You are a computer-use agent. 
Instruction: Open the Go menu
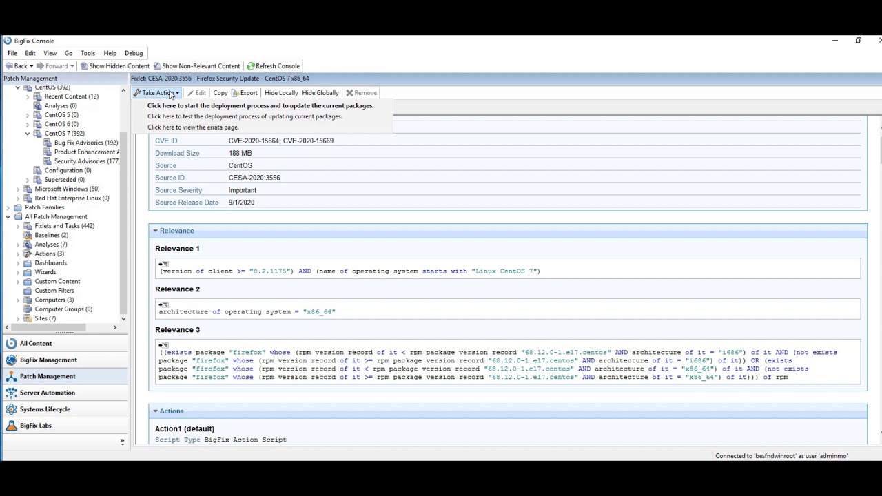[x=69, y=53]
